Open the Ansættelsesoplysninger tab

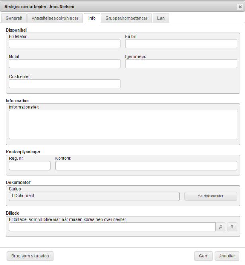point(55,18)
